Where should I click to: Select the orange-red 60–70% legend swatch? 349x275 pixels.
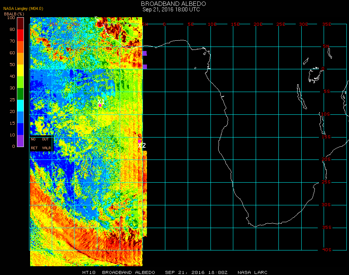point(21,47)
